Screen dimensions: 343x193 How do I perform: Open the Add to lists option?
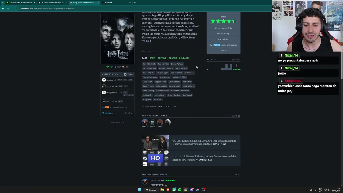pos(223,39)
